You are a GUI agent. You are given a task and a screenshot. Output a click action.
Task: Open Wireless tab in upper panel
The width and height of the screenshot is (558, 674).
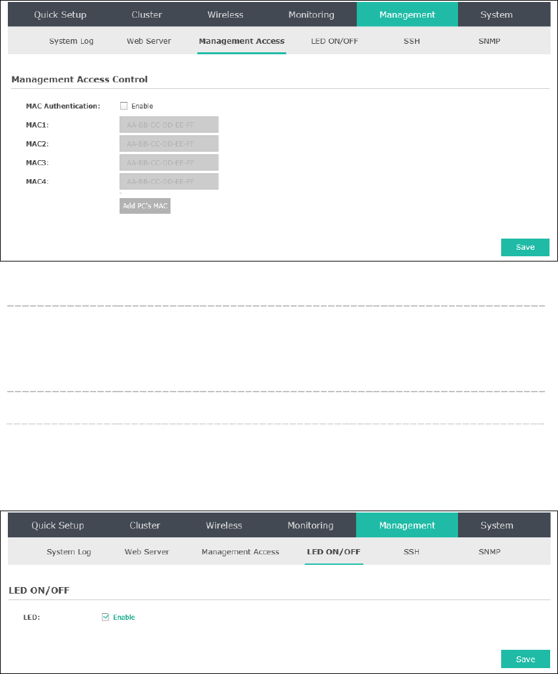coord(225,14)
